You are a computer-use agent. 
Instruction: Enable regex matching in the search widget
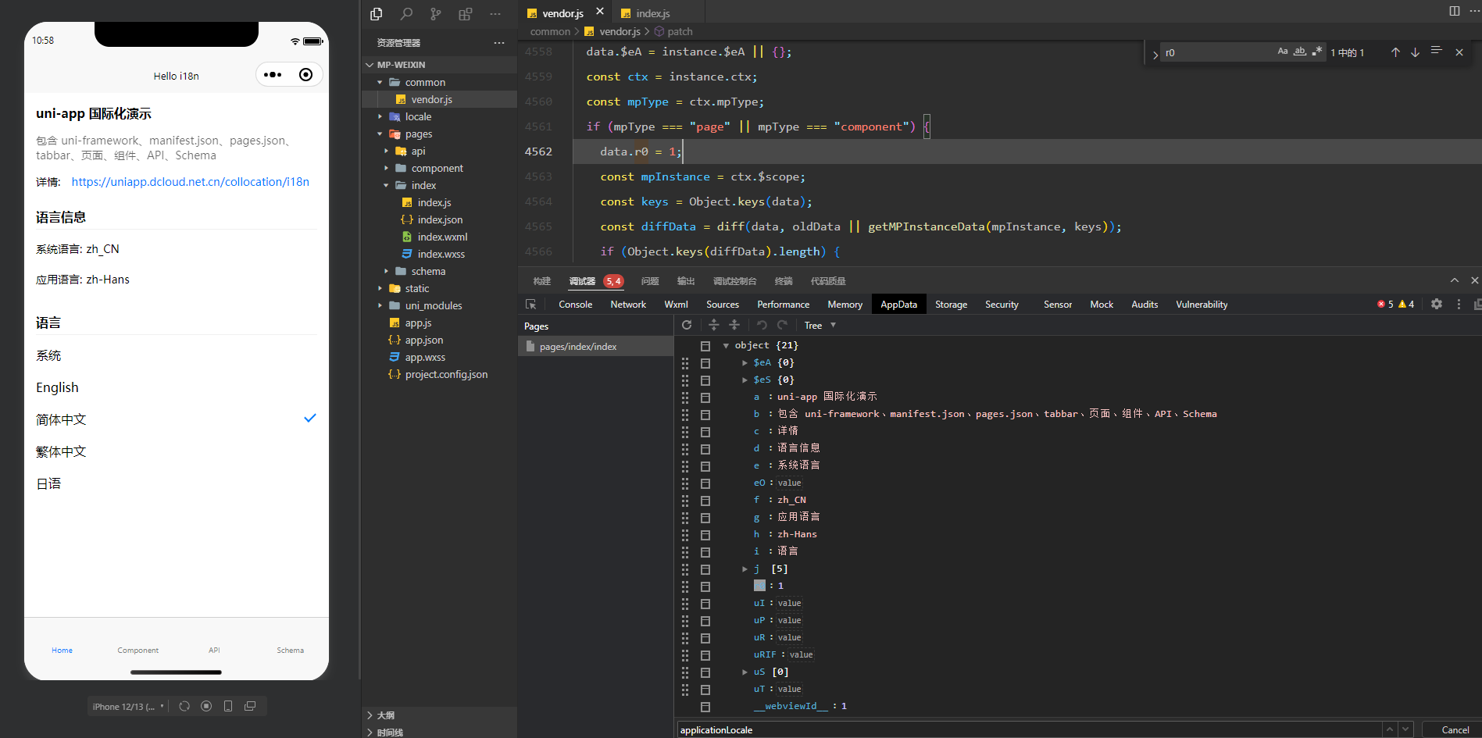1318,52
